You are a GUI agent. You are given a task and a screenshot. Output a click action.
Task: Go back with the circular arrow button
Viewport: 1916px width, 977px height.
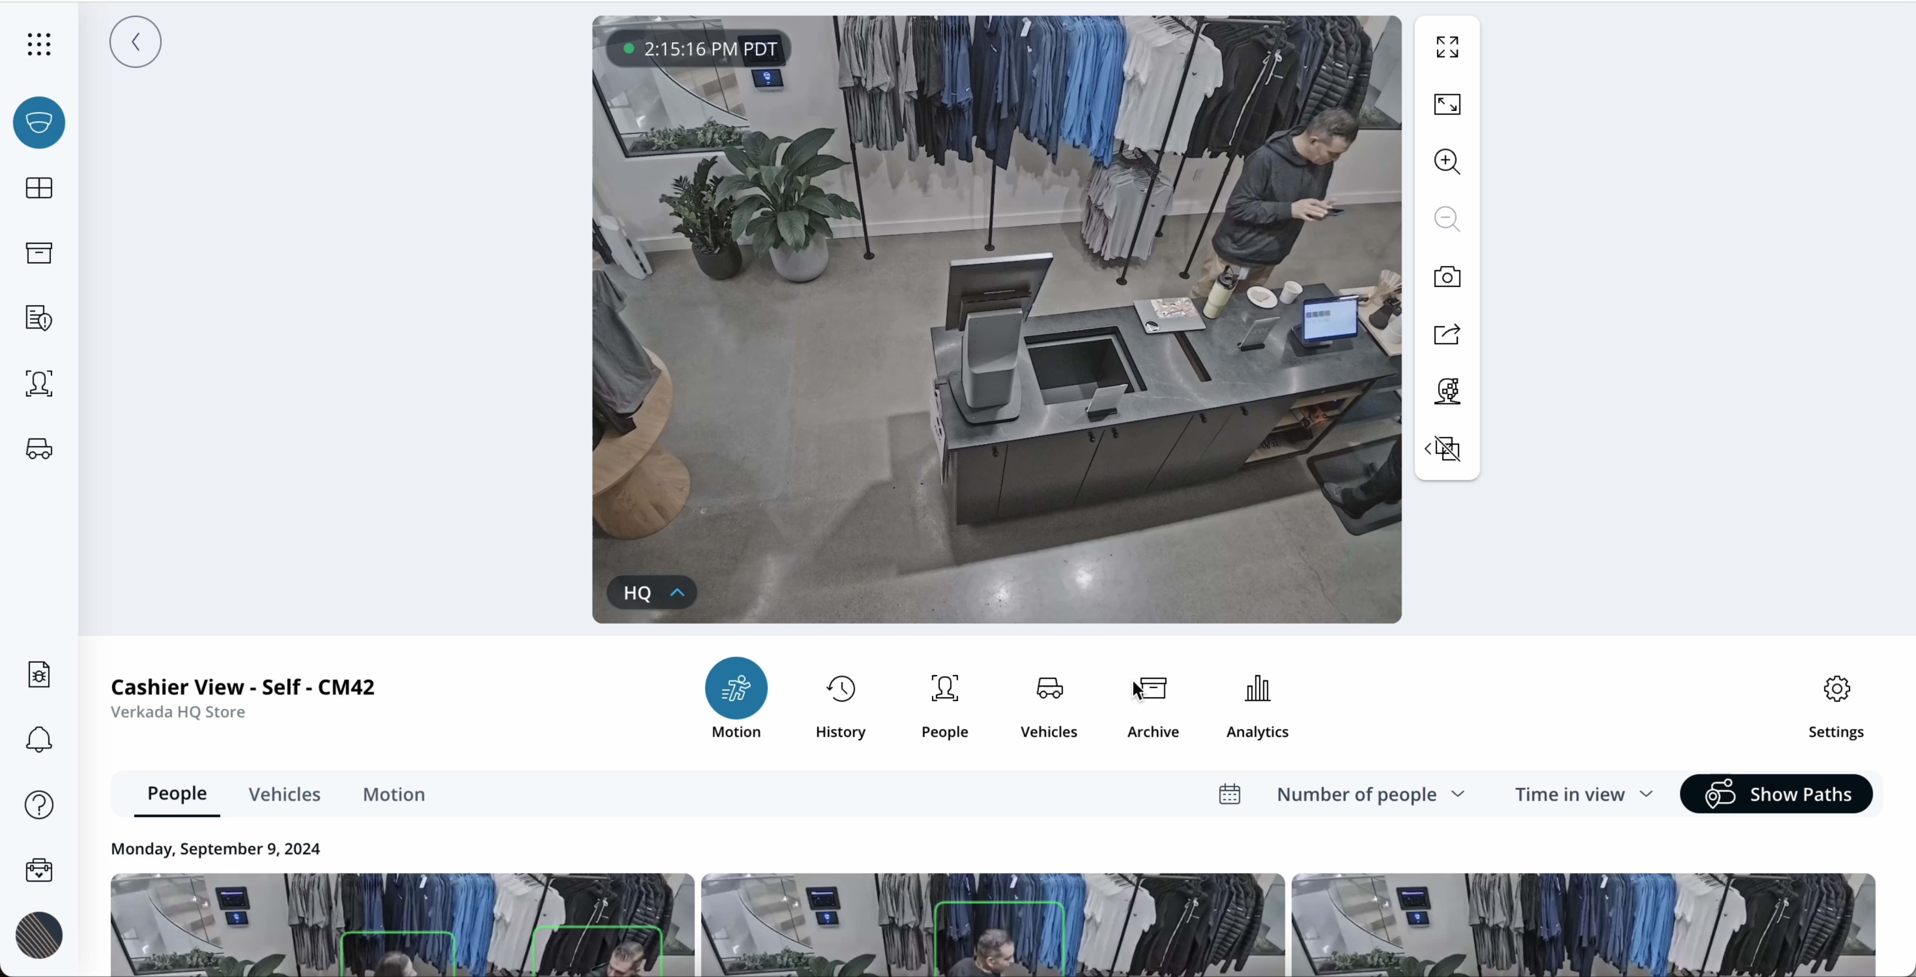[x=135, y=41]
